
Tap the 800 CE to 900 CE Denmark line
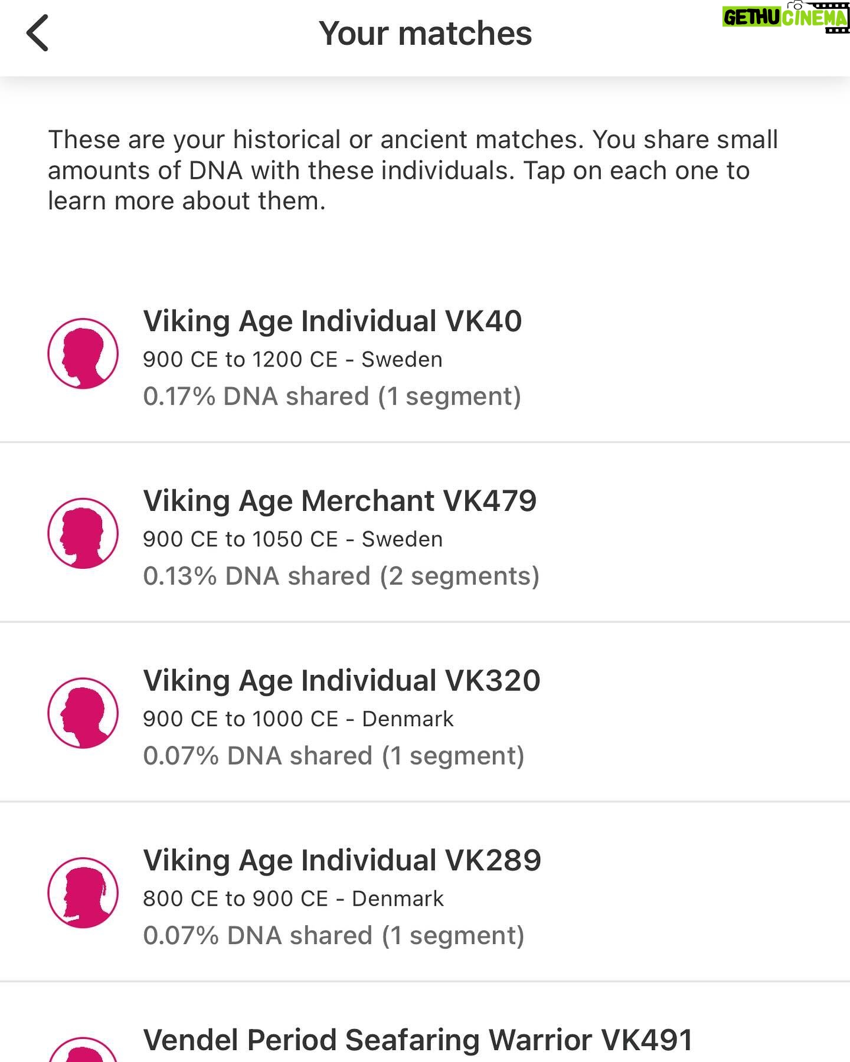pos(293,899)
